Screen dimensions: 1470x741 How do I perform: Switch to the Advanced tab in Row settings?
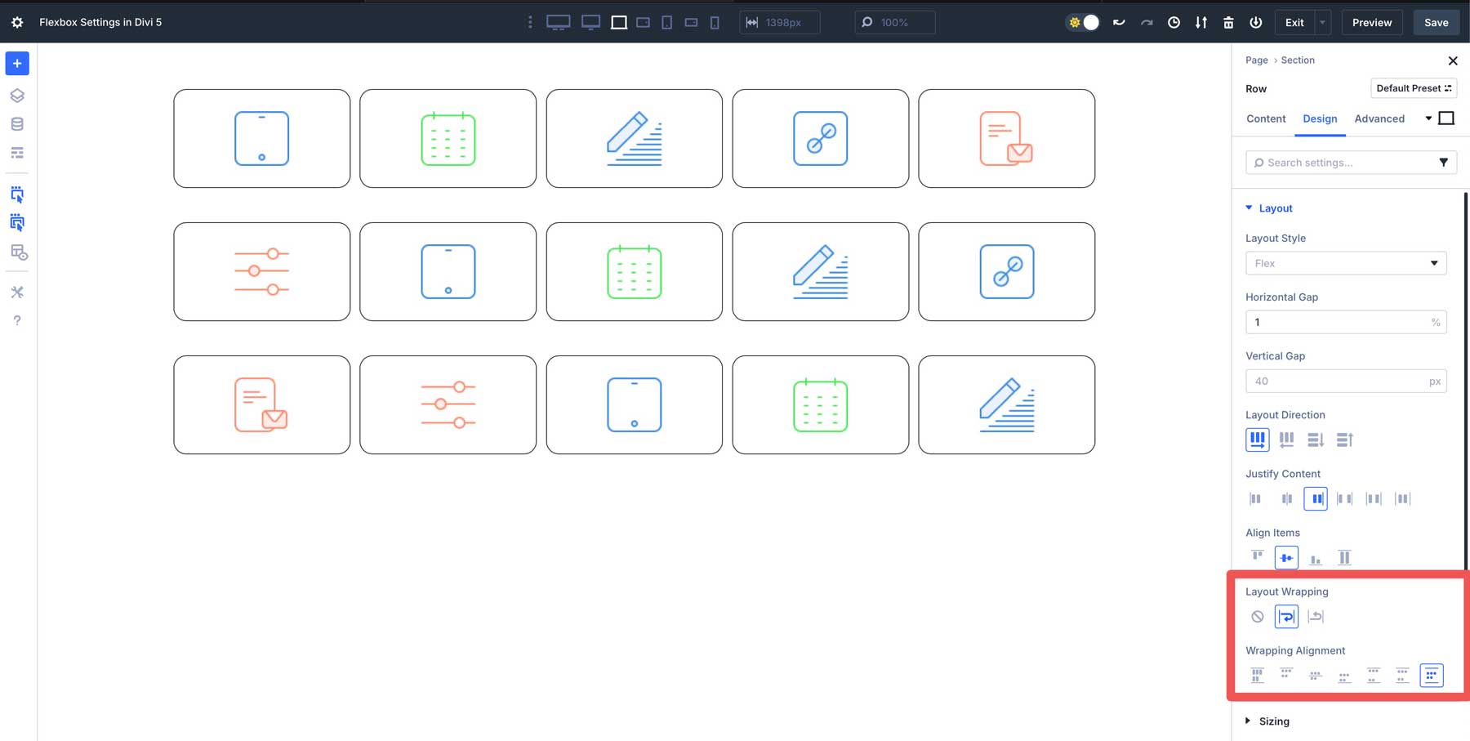[1380, 118]
